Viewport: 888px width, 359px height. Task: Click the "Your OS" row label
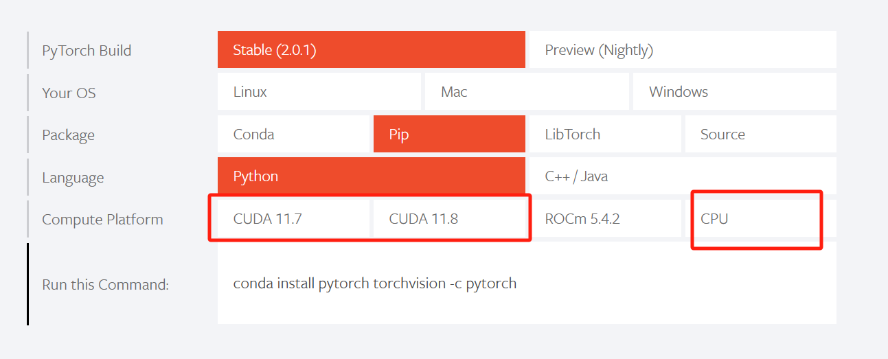click(x=69, y=93)
